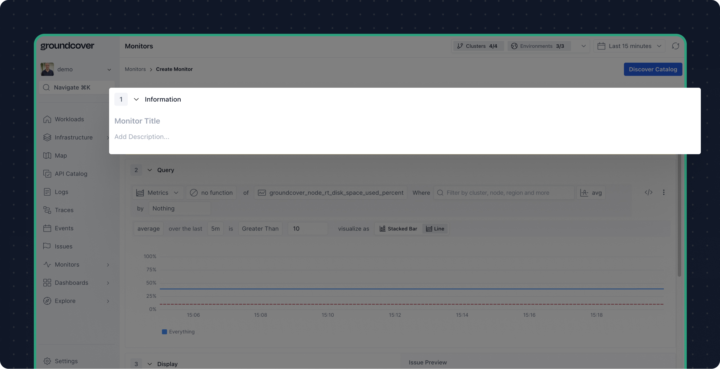This screenshot has width=720, height=369.
Task: Open the Metrics data source dropdown
Action: point(158,193)
